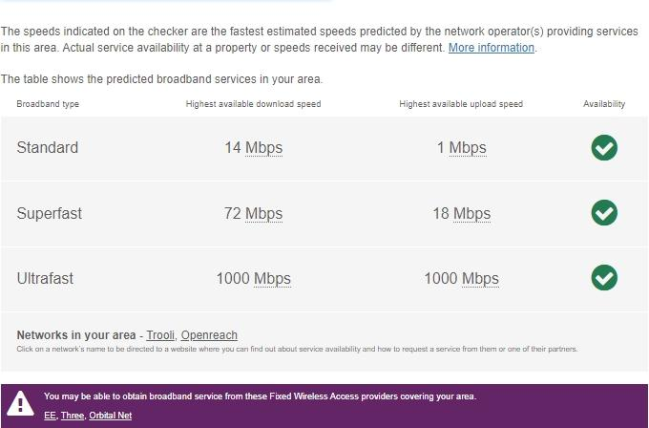Click Mbps abbreviation in Standard upload speed
The image size is (649, 428).
468,148
